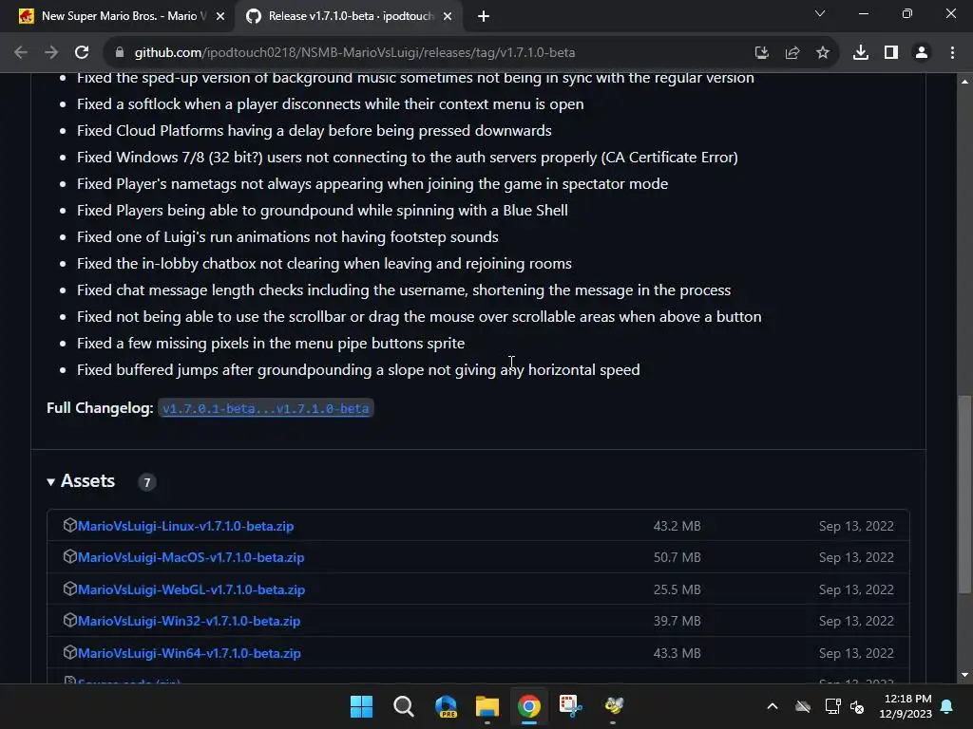Download MarioVsLuigi-Win64-v1.7.1.0-beta.zip
Screen dimensions: 973x729
click(189, 653)
